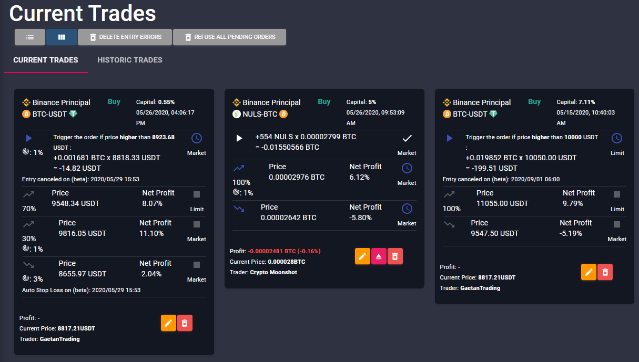Click Refuse All Pending Orders button
The height and width of the screenshot is (362, 639).
point(229,37)
